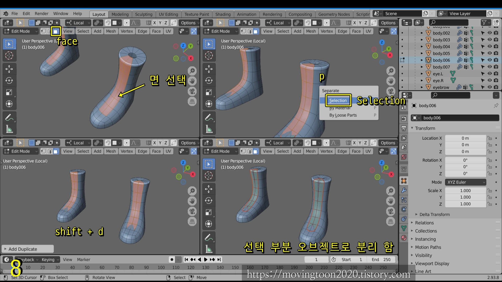Screen dimensions: 502x282
Task: Expand the Add Duplicate operator panel
Action: pyautogui.click(x=27, y=249)
